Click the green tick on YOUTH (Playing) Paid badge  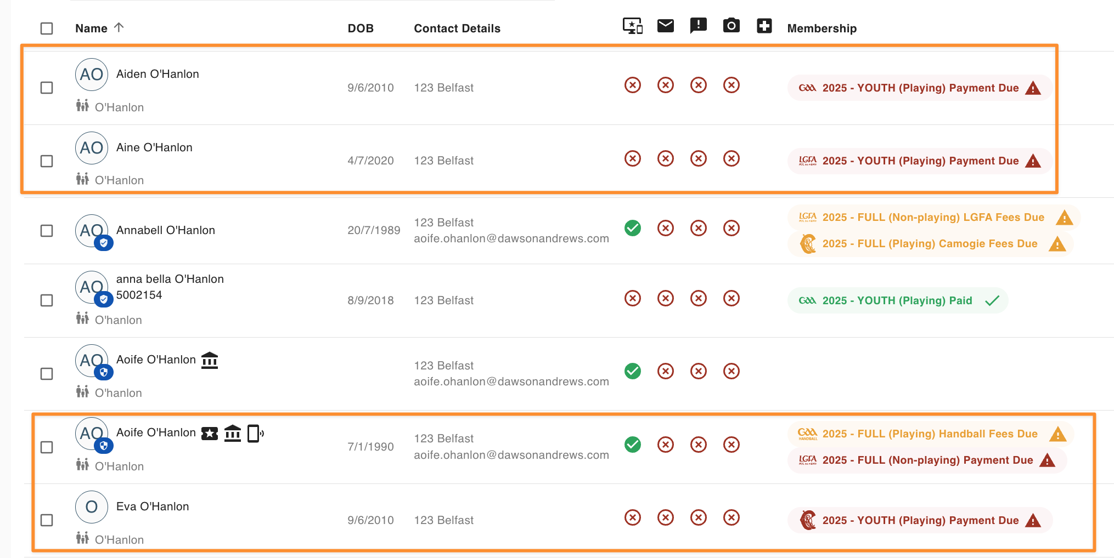[x=992, y=300]
